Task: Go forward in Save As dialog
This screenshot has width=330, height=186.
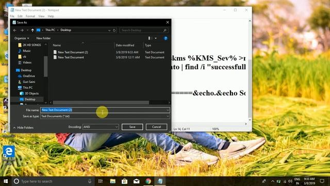Action: click(22, 30)
